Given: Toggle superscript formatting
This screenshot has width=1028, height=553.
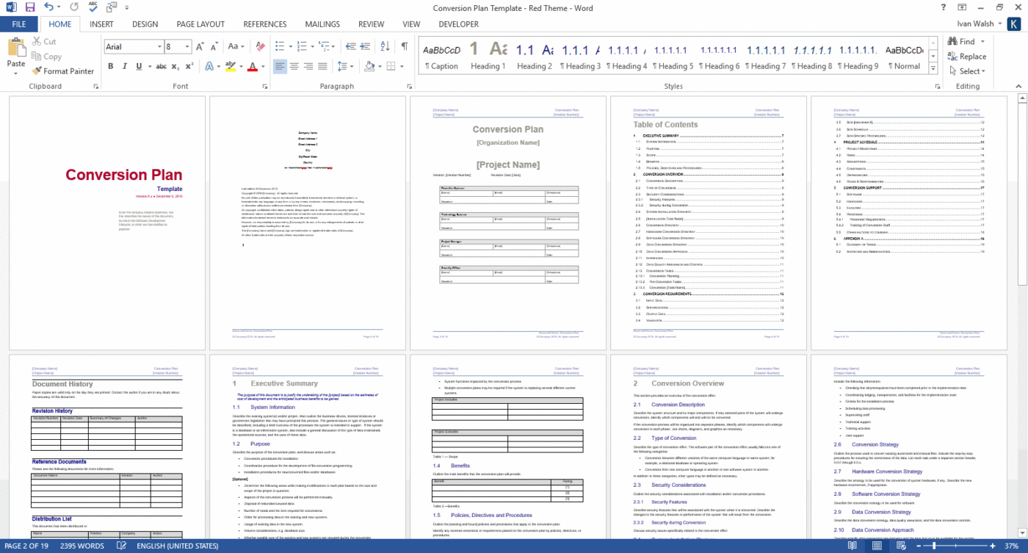Looking at the screenshot, I should pyautogui.click(x=189, y=66).
